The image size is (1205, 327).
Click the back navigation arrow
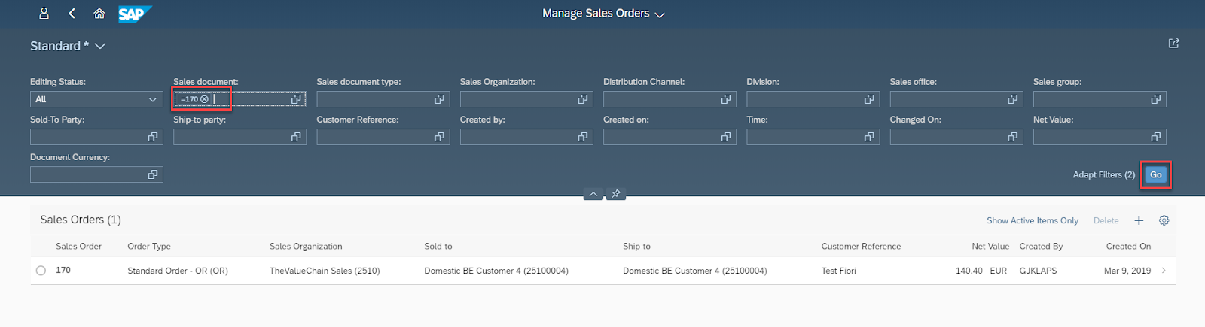point(72,14)
